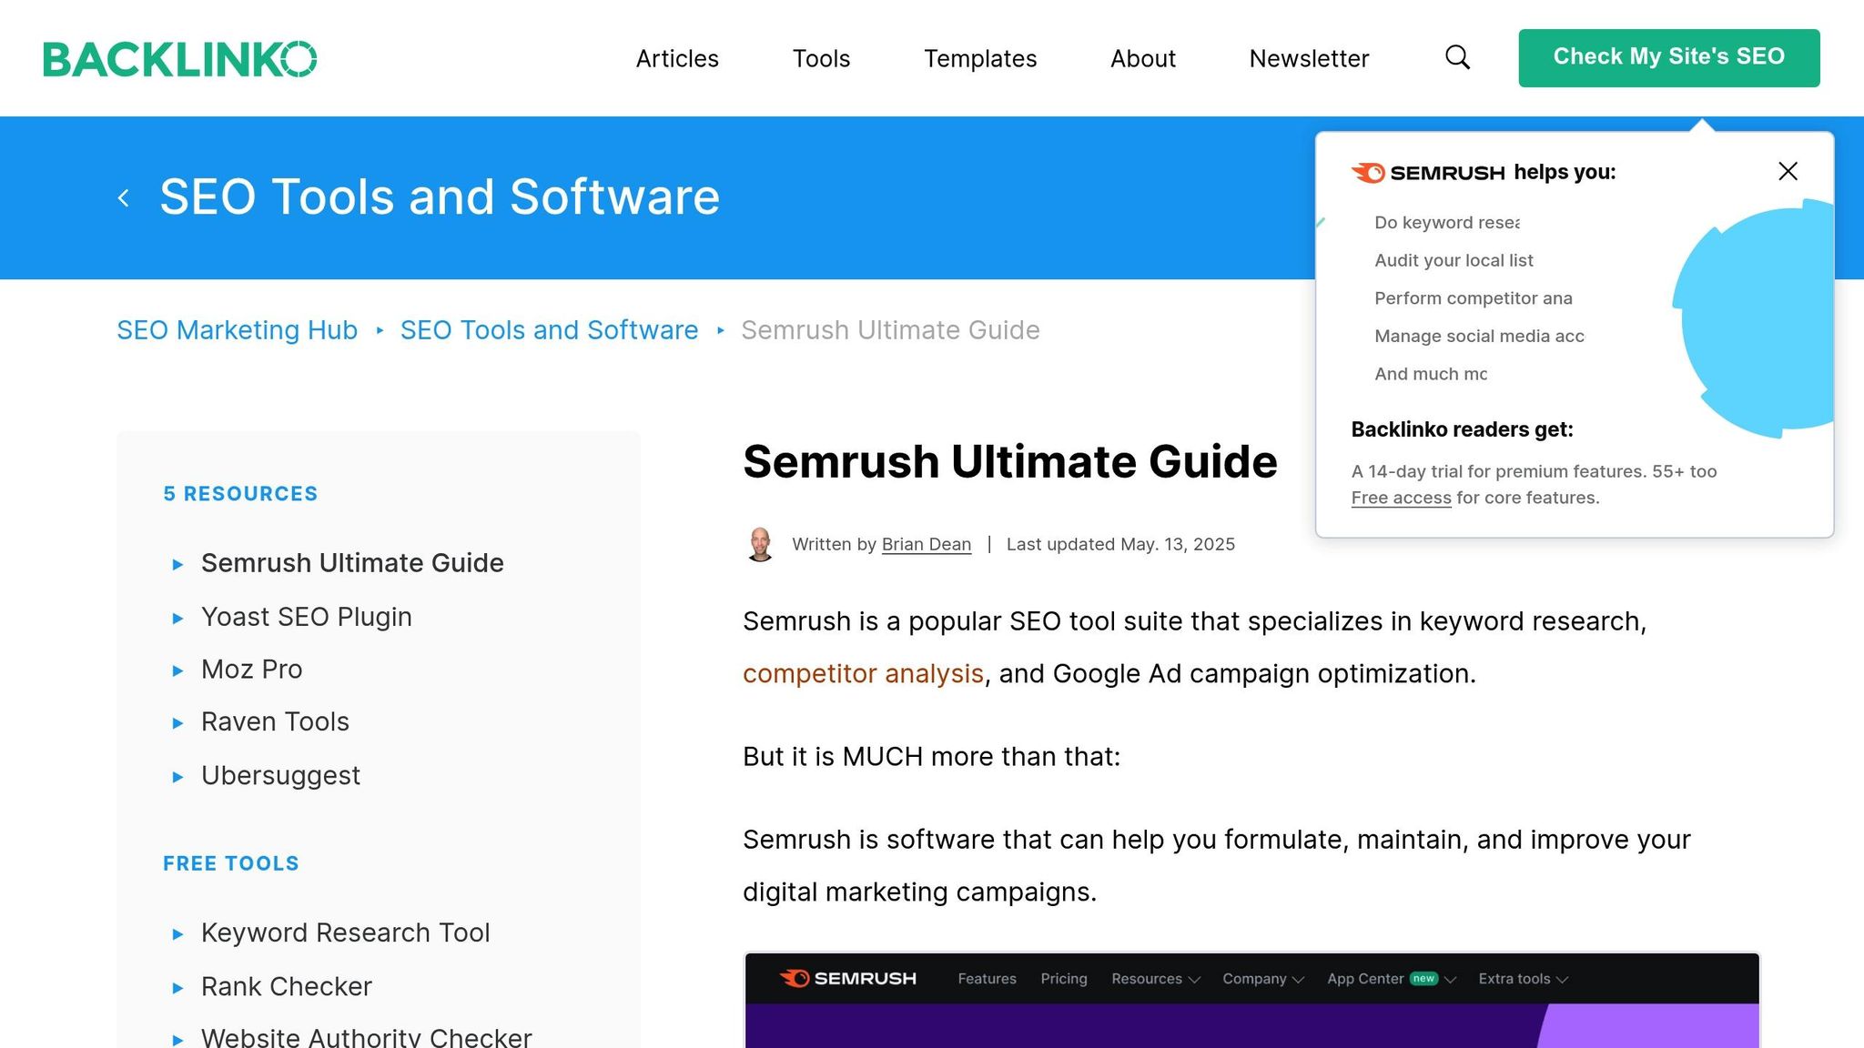Expand the Moz Pro sidebar entry

251,669
